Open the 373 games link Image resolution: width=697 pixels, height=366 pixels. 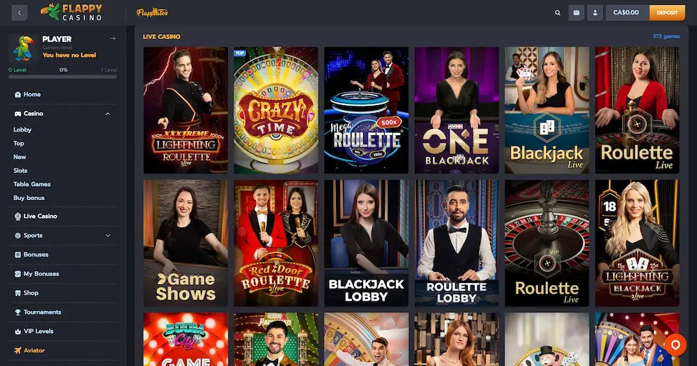click(x=666, y=36)
